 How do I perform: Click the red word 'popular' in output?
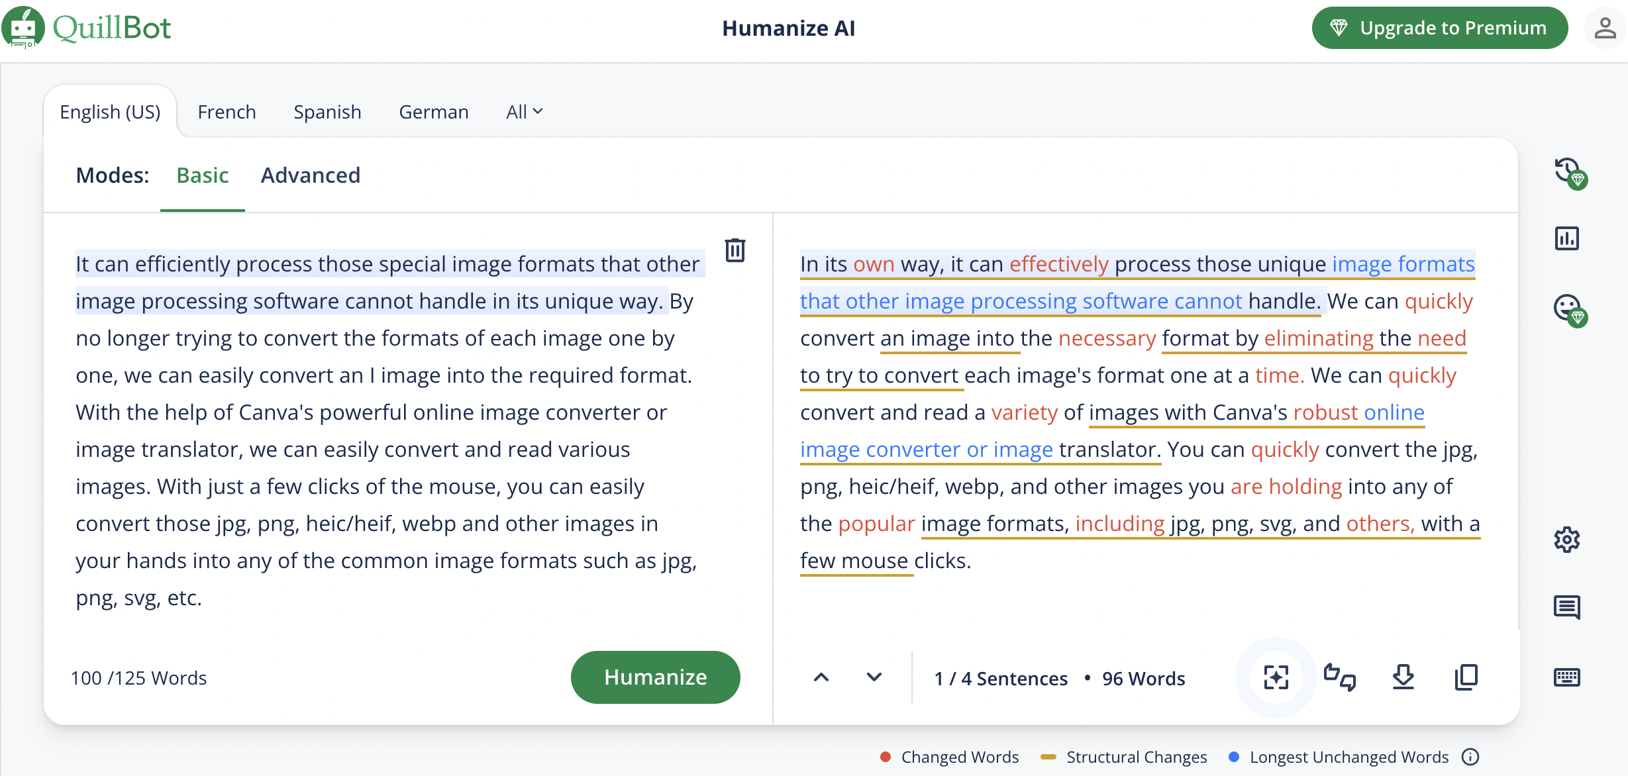876,524
